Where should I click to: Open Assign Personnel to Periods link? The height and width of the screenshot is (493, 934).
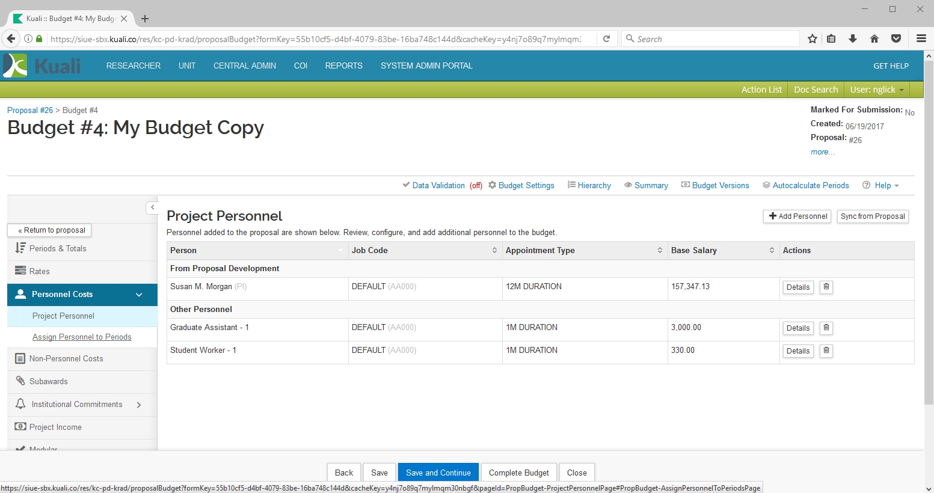[x=82, y=337]
